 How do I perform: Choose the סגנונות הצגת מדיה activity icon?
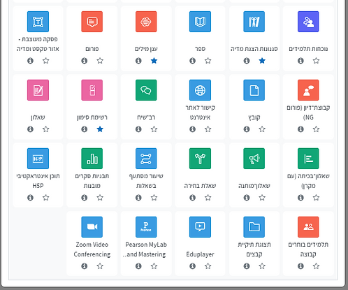[x=254, y=22]
